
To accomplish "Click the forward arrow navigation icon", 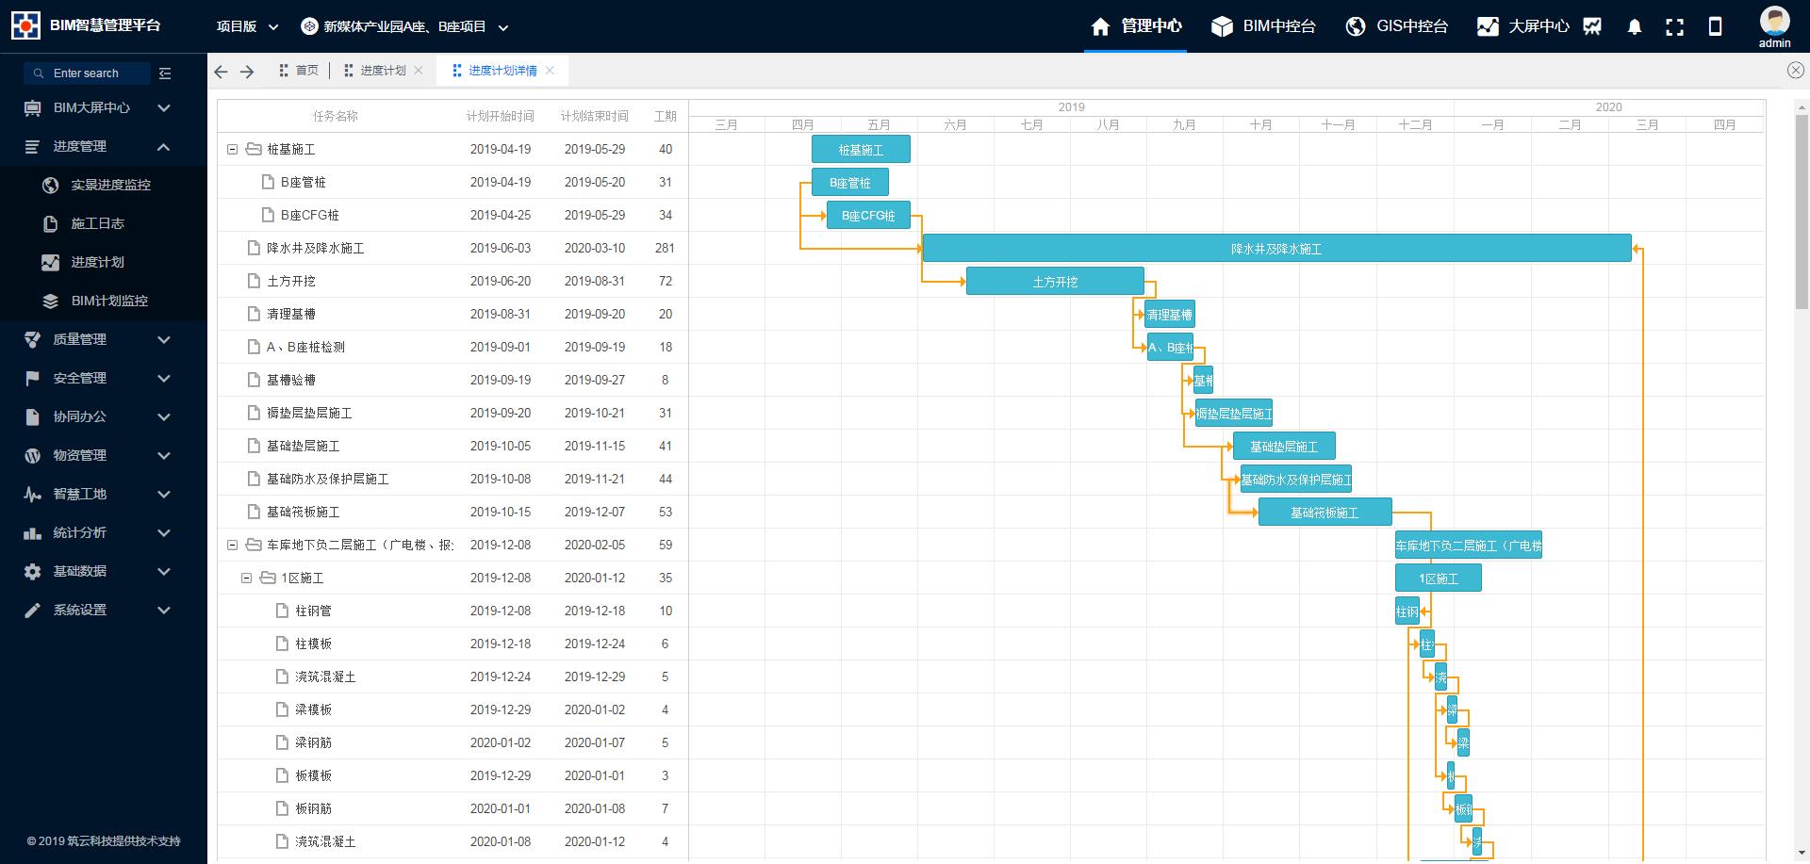I will pyautogui.click(x=247, y=72).
